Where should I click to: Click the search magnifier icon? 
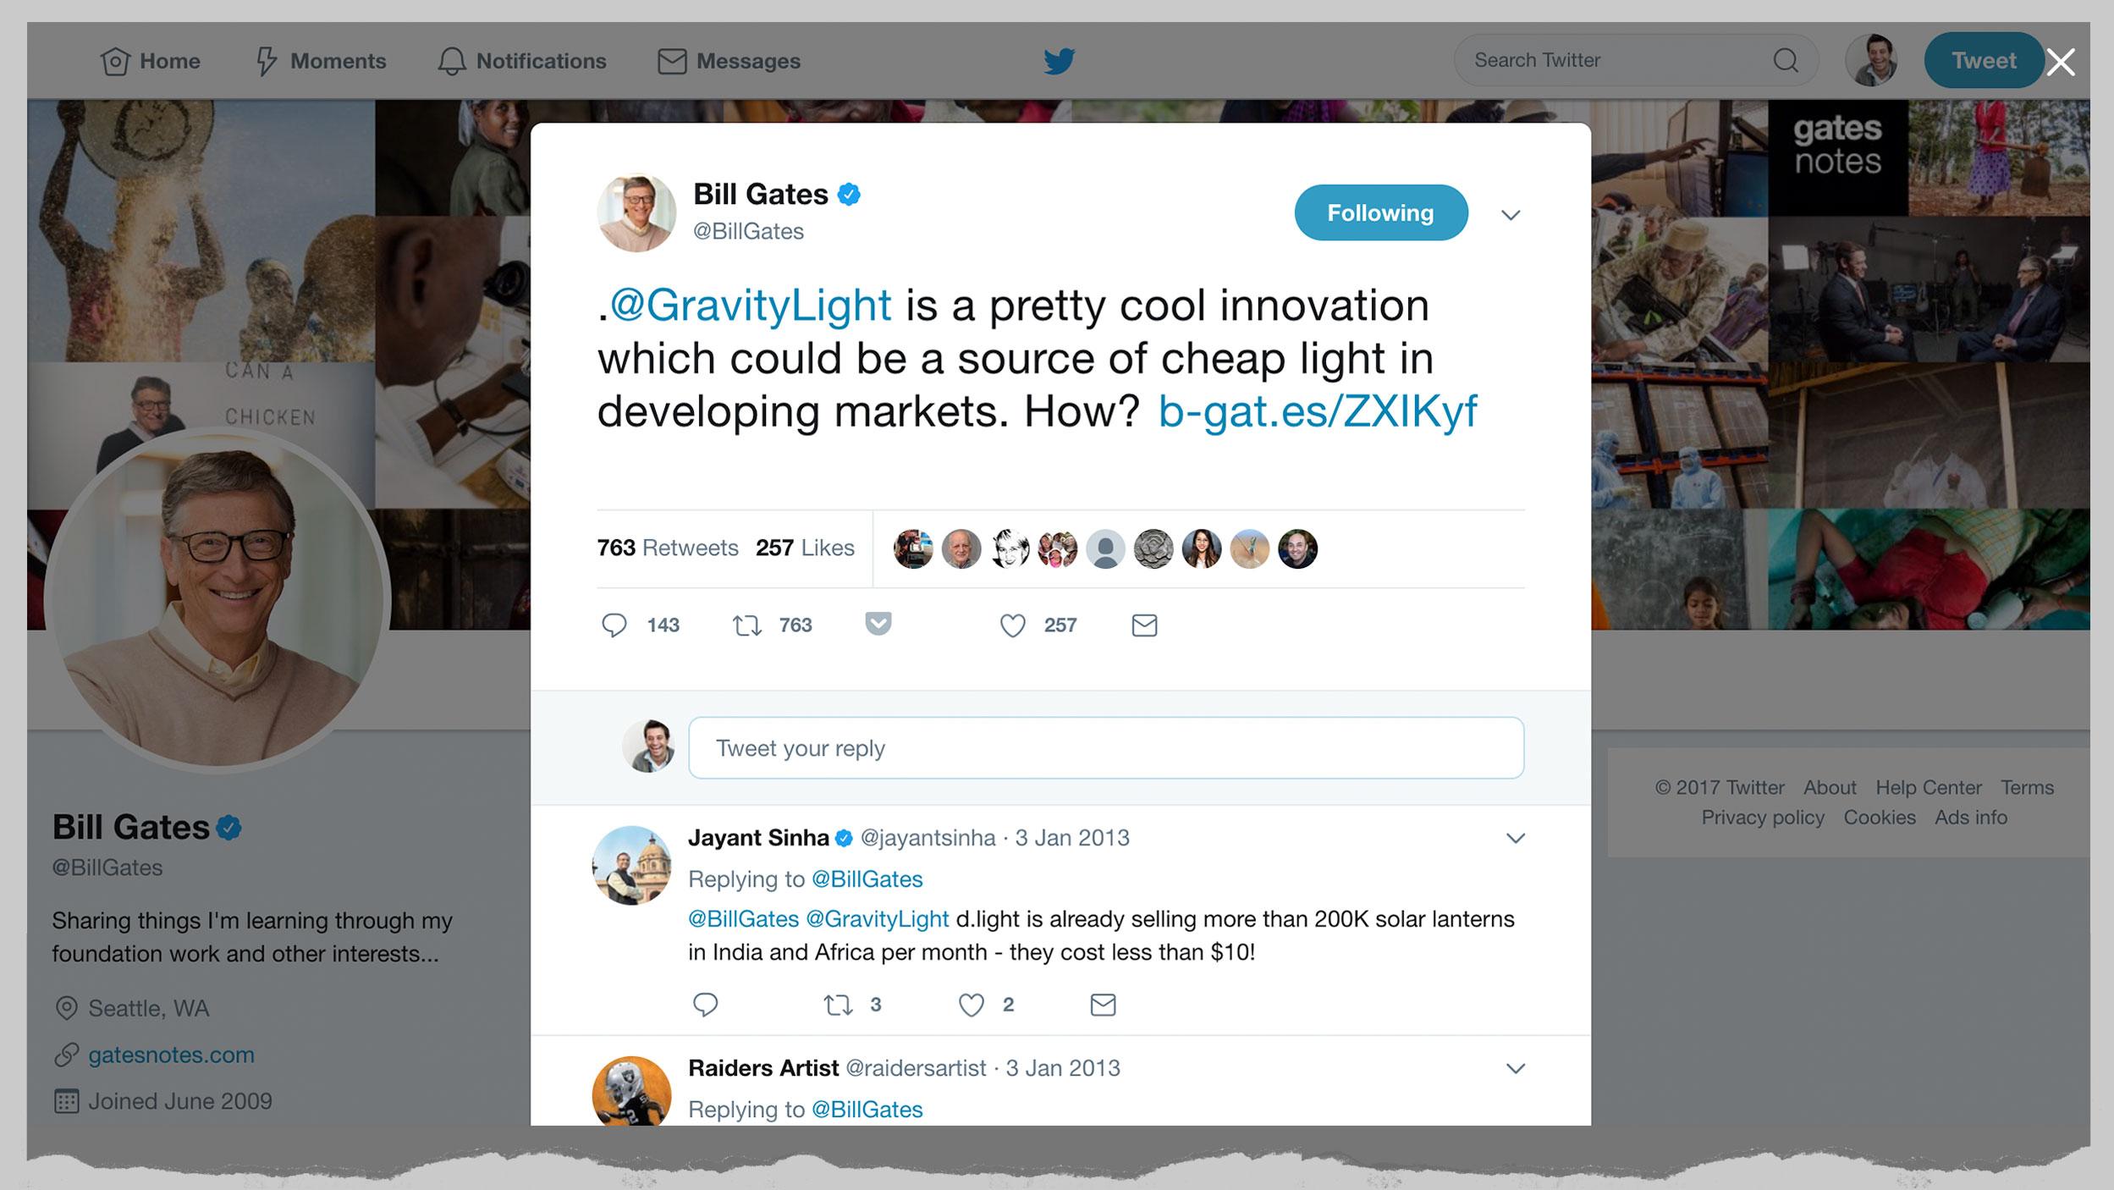[x=1786, y=60]
